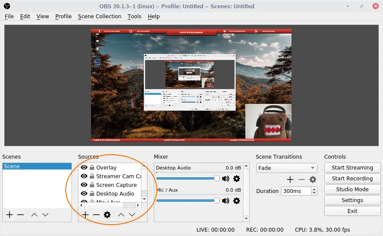This screenshot has width=383, height=236.
Task: Open Desktop Audio settings gear
Action: [237, 179]
